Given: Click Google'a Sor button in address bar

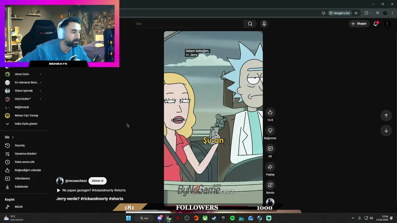Looking at the screenshot, I should point(340,13).
